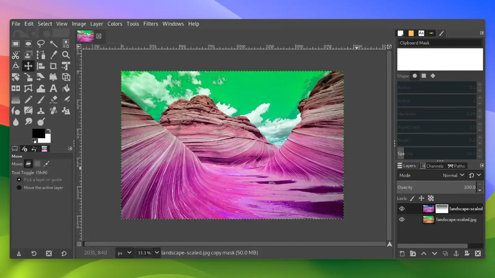The height and width of the screenshot is (278, 495).
Task: Select the Fuzzy Select tool
Action: click(53, 43)
